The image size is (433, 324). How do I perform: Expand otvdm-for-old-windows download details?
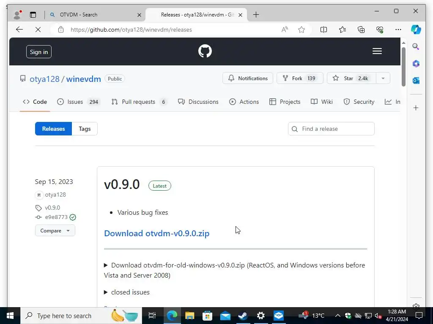point(234,270)
